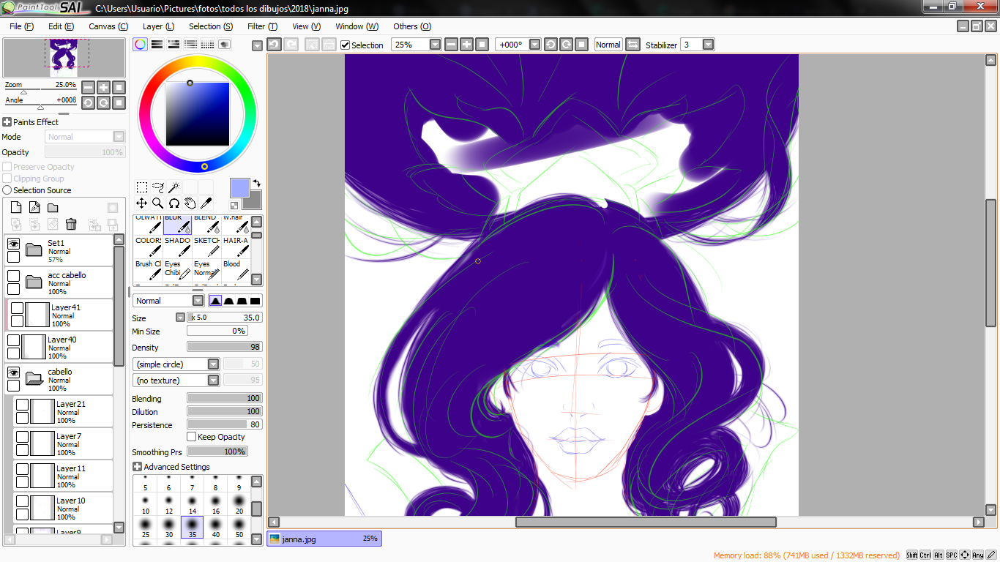Image resolution: width=1000 pixels, height=562 pixels.
Task: Toggle transparent color swatch
Action: point(234,206)
